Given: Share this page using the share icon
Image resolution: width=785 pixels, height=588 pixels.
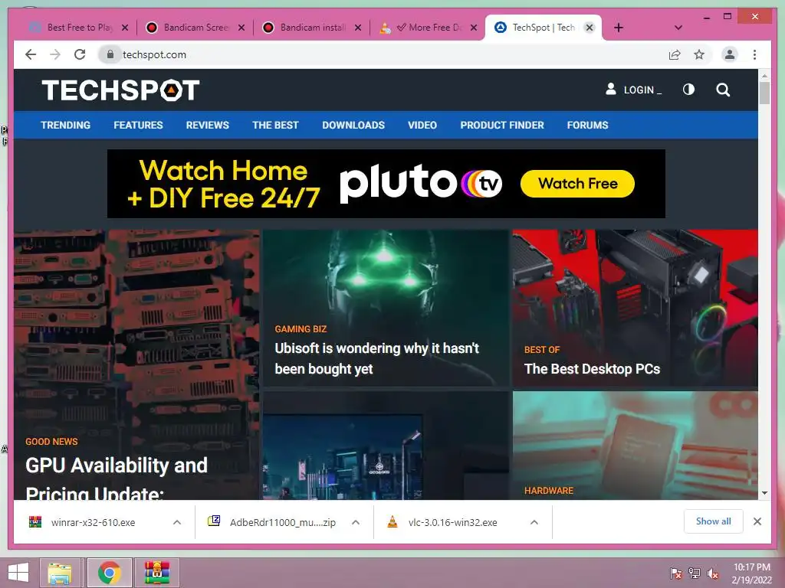Looking at the screenshot, I should 675,54.
